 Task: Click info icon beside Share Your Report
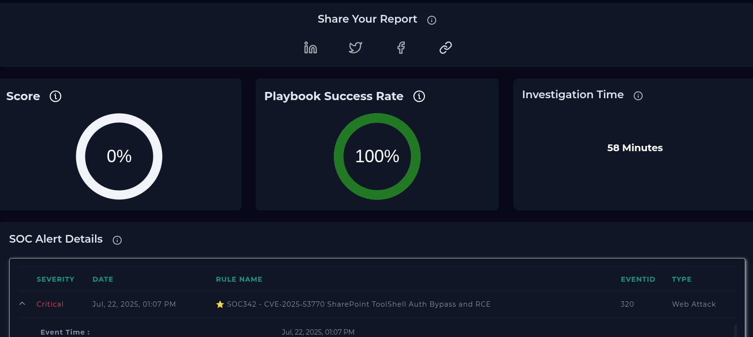tap(432, 20)
